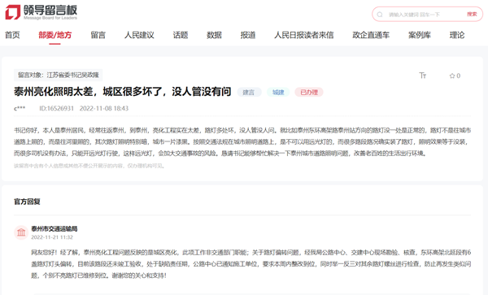The width and height of the screenshot is (488, 295).
Task: Click the 领导留言板 logo
Action: click(x=41, y=12)
